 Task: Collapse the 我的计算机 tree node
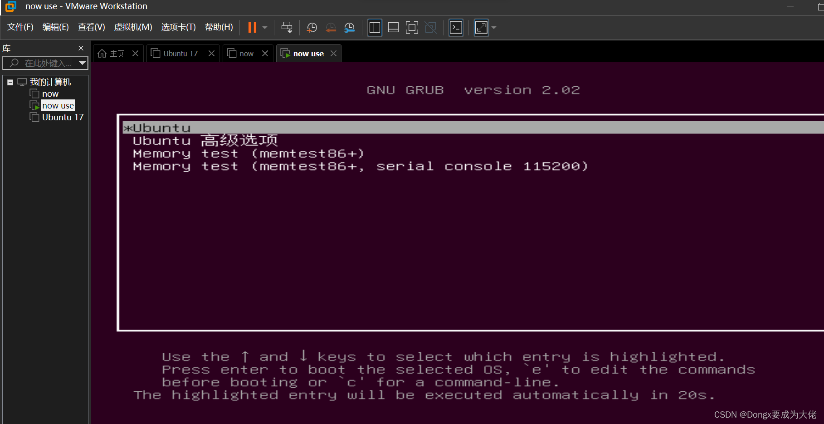[x=10, y=82]
